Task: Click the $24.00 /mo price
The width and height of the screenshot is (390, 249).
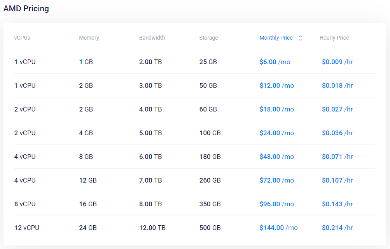Action: [276, 133]
